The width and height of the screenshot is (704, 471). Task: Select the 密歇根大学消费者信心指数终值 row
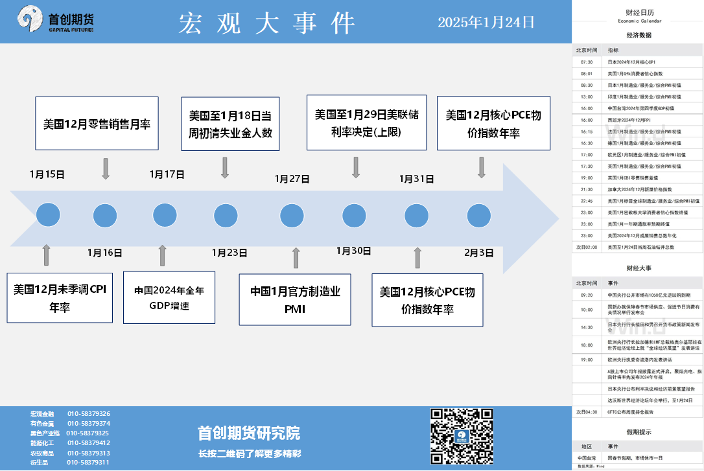click(x=637, y=213)
